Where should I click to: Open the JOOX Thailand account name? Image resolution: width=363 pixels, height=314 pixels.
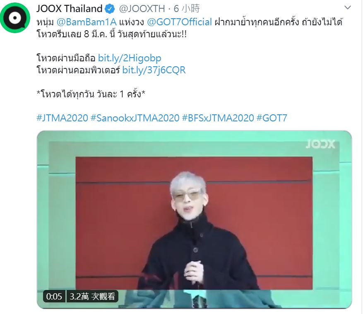click(69, 9)
